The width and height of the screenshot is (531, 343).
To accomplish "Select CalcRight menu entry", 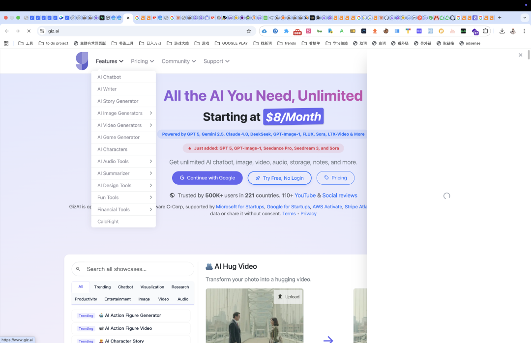I will click(123, 222).
